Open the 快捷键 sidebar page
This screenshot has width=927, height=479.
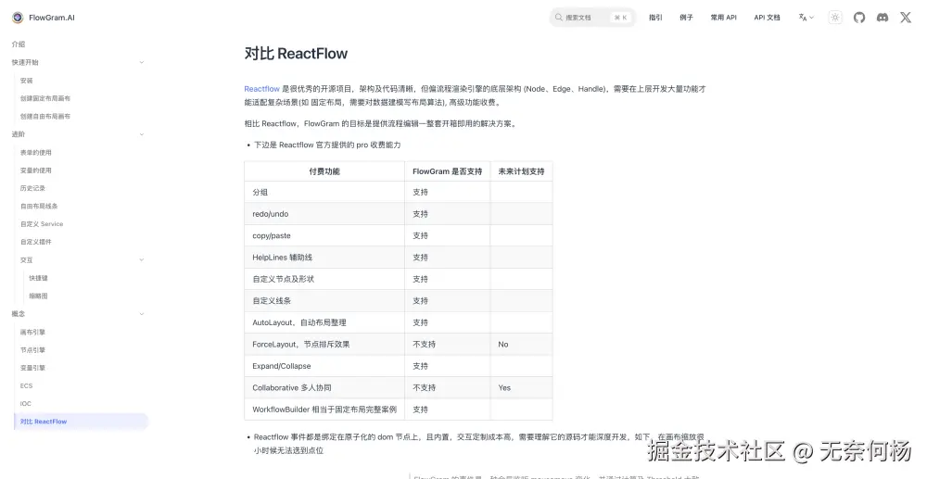tap(38, 278)
